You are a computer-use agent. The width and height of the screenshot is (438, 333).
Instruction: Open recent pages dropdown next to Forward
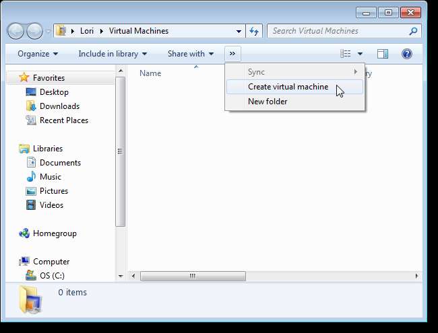[x=48, y=31]
